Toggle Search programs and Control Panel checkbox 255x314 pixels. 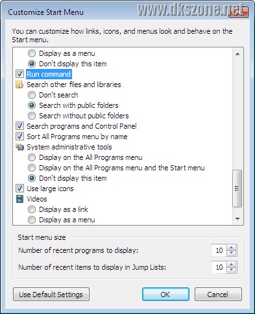pos(19,126)
